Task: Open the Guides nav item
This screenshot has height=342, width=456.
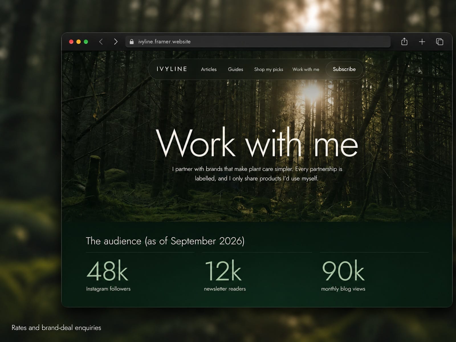Action: (x=235, y=69)
